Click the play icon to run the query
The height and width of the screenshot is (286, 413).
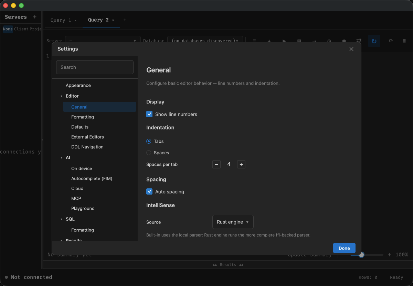point(284,41)
